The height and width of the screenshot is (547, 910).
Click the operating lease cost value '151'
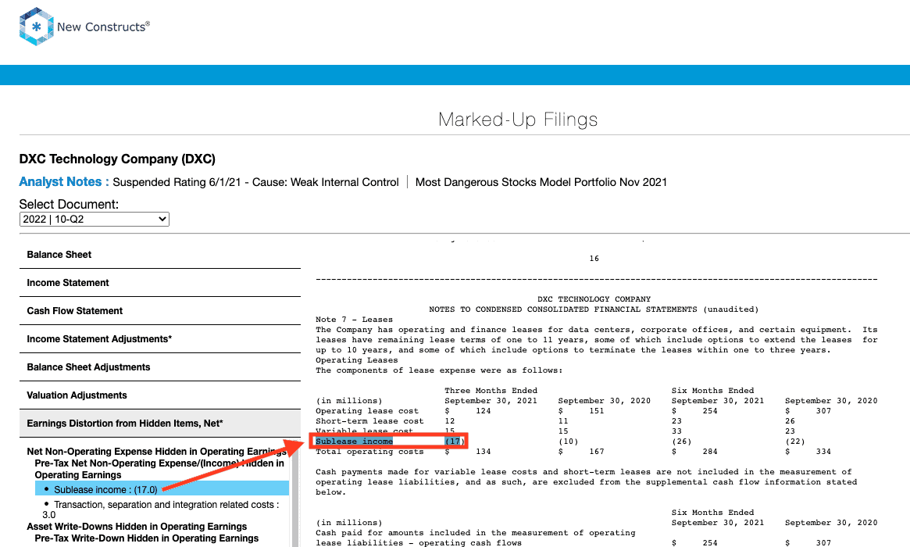click(596, 410)
